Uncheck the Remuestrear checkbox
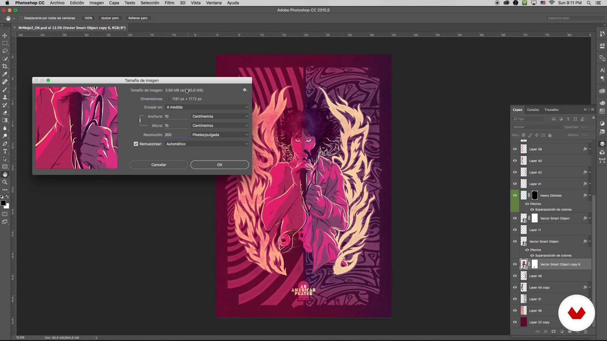Screen dimensions: 607x341 pos(136,144)
